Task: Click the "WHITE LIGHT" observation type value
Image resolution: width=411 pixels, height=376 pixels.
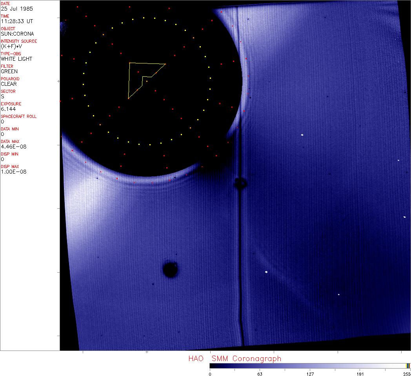Action: coord(16,59)
